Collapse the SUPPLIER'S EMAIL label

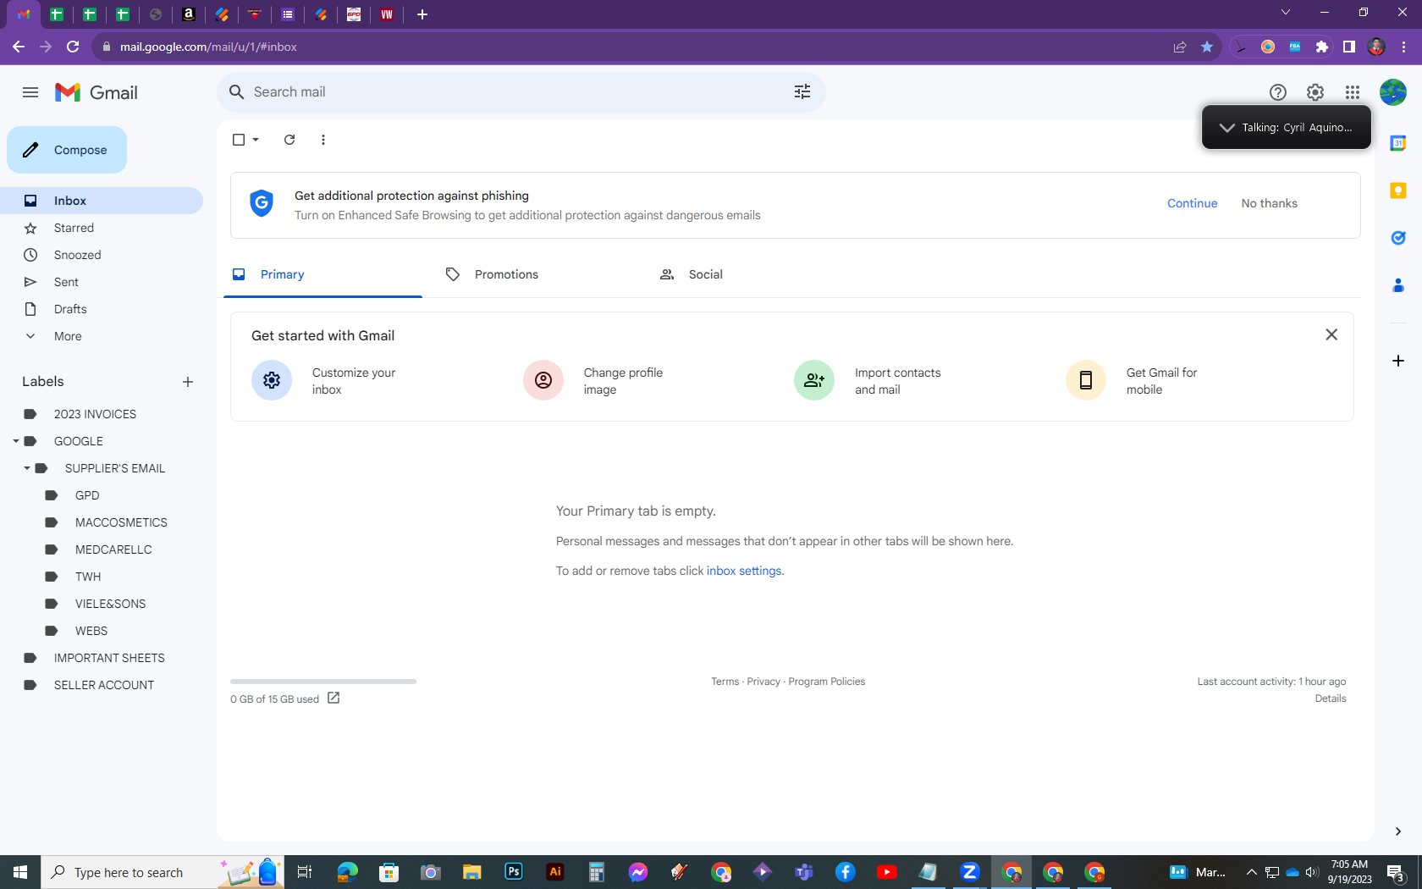[26, 468]
